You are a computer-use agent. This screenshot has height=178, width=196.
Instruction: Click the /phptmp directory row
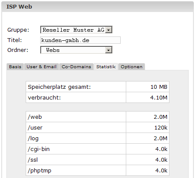tap(98, 170)
